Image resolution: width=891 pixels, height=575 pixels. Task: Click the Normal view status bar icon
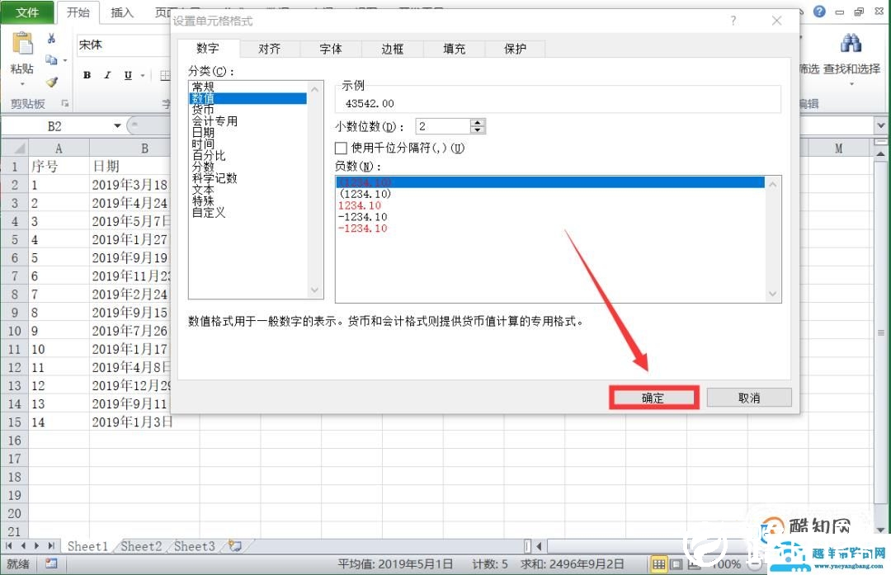click(x=658, y=564)
